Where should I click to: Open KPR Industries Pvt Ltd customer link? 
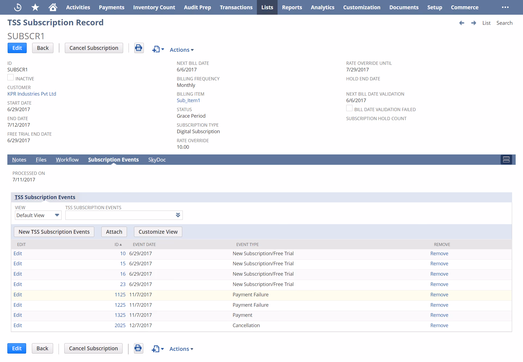click(x=32, y=94)
